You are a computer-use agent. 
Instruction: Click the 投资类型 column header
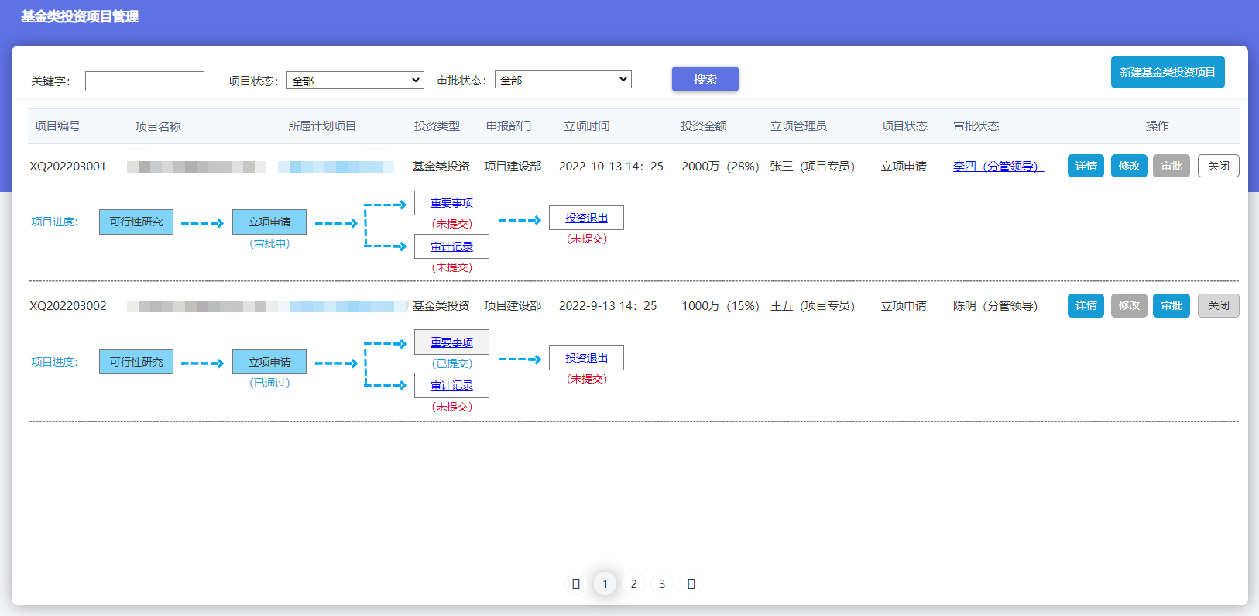click(437, 126)
